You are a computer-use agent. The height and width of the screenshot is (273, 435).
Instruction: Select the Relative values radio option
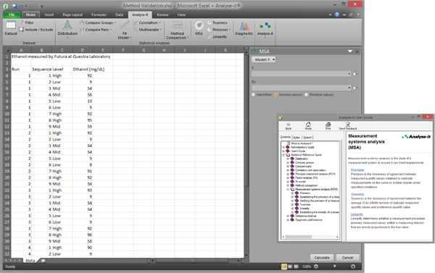click(x=306, y=95)
